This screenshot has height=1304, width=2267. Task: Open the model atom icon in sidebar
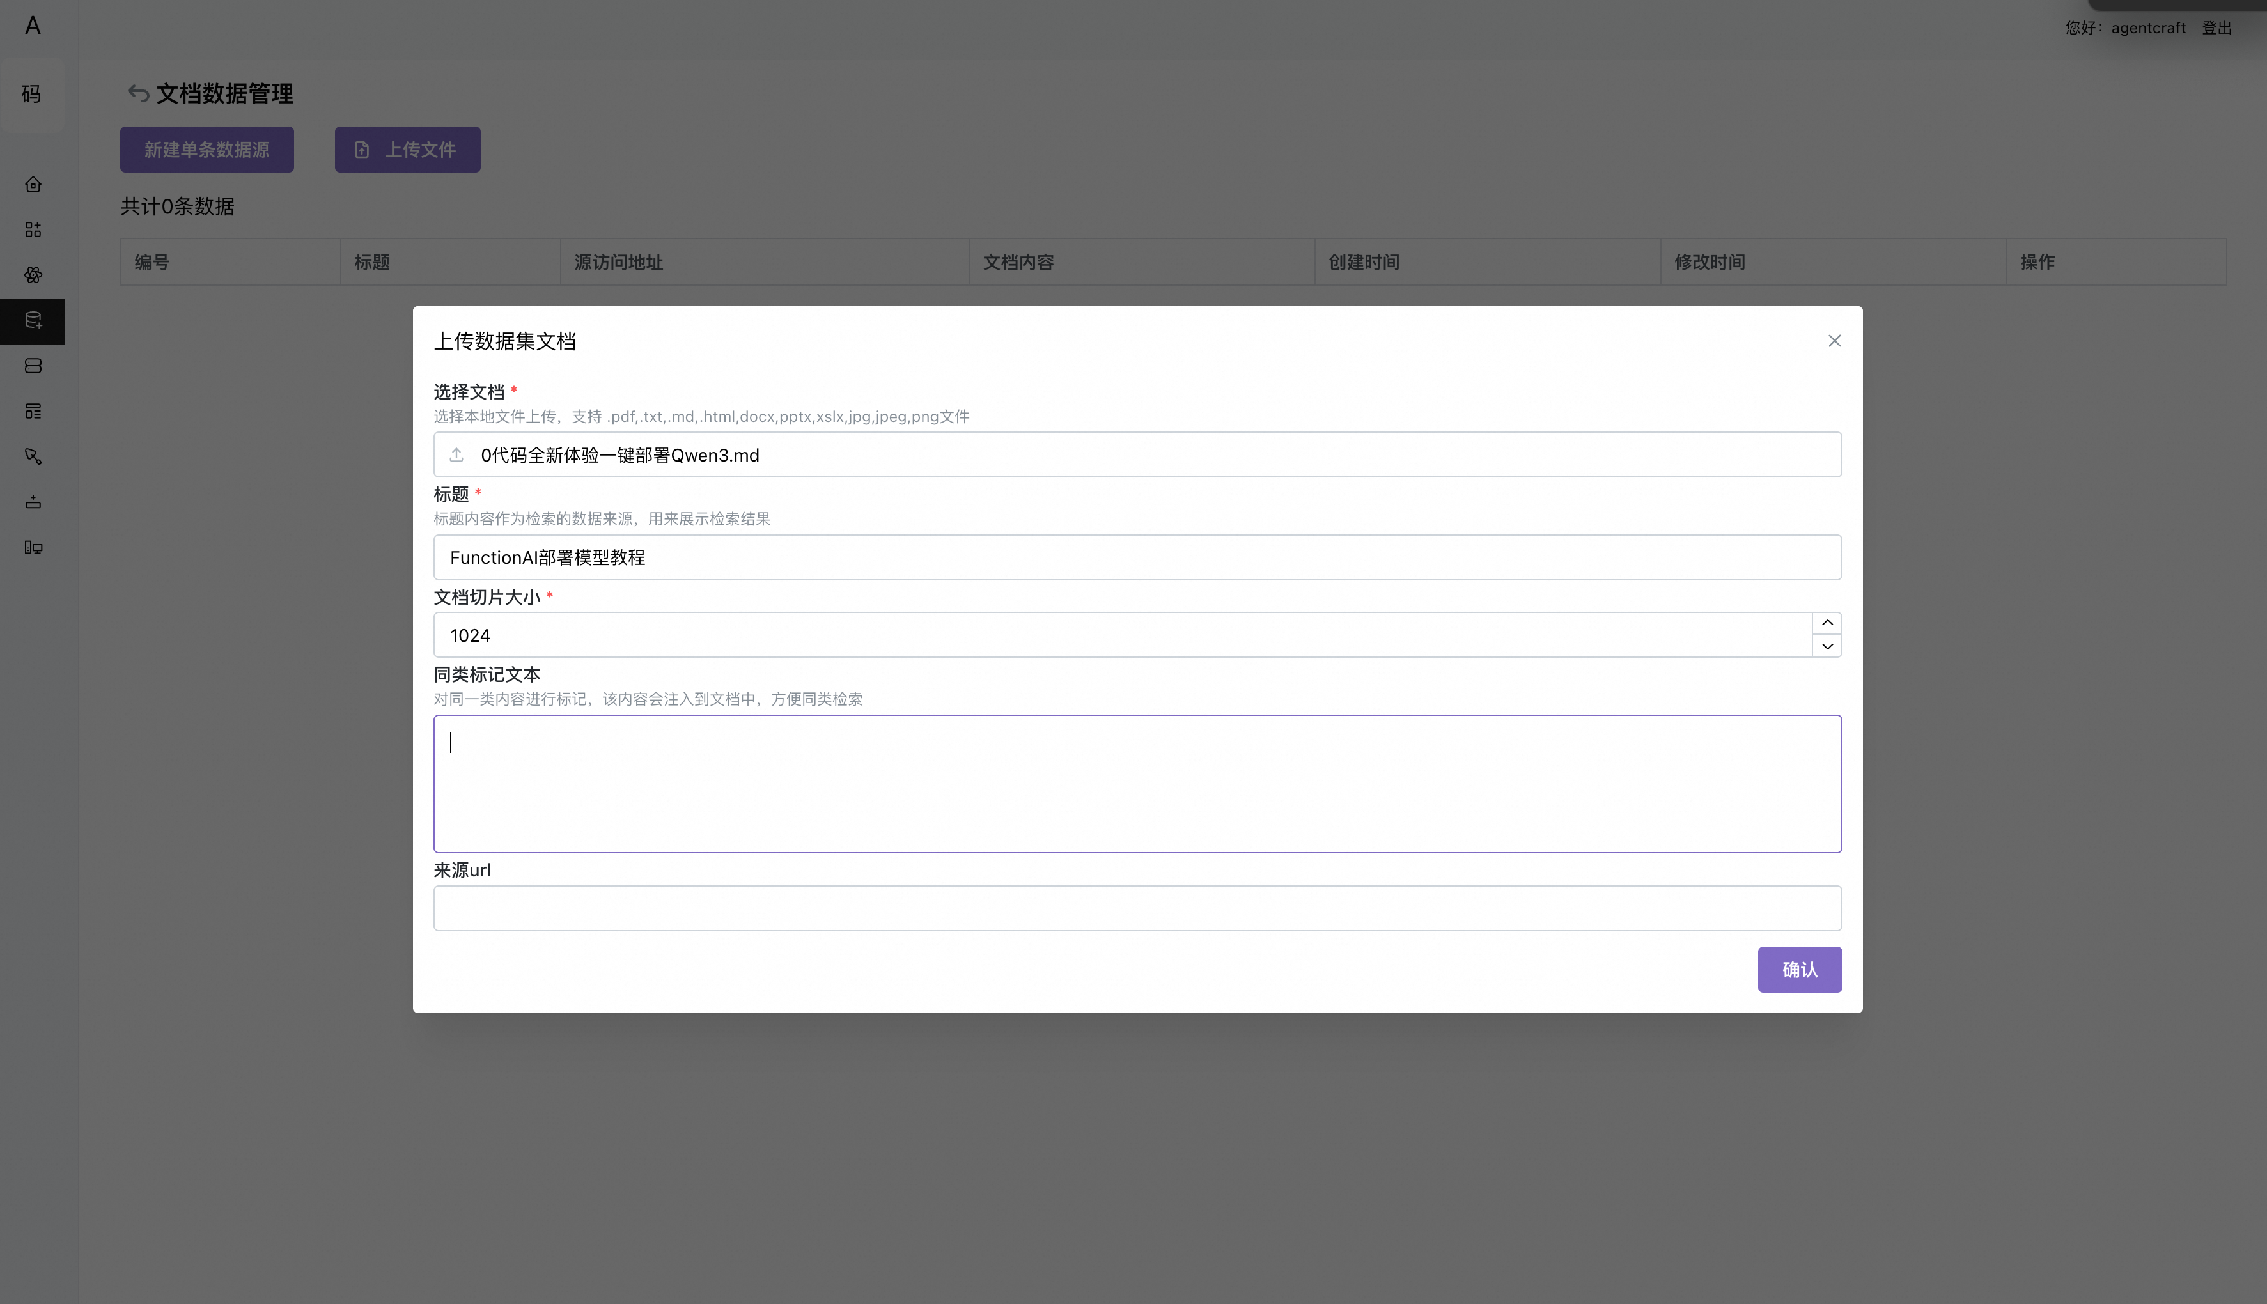pyautogui.click(x=33, y=275)
